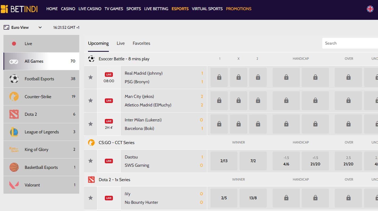Open CS:GO - CCT Series league
Viewport: 378px width, 211px height.
pyautogui.click(x=117, y=142)
